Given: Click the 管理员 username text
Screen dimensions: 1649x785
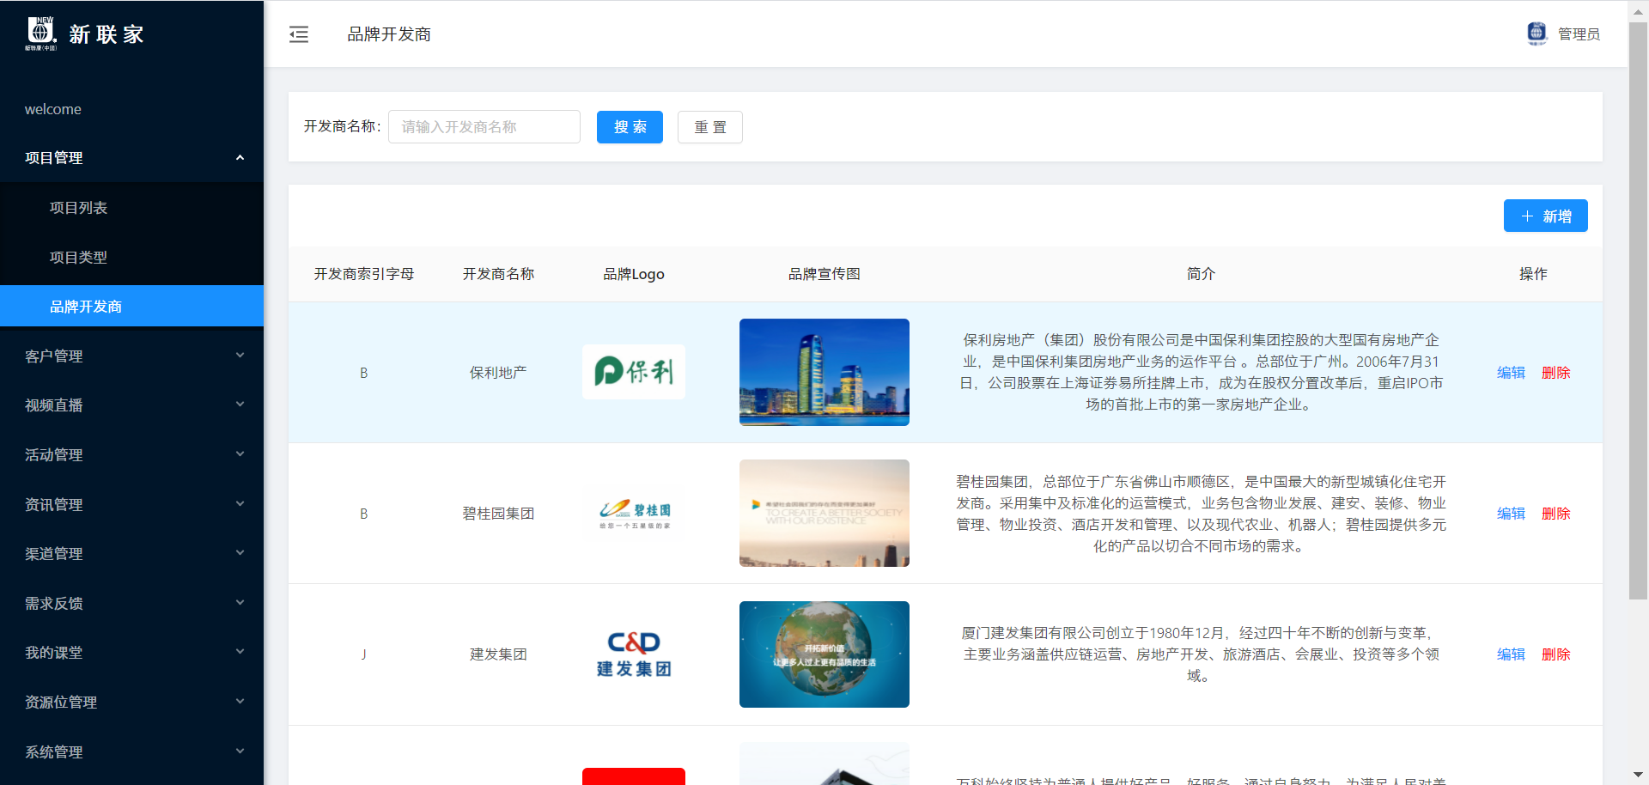Looking at the screenshot, I should click(1579, 34).
